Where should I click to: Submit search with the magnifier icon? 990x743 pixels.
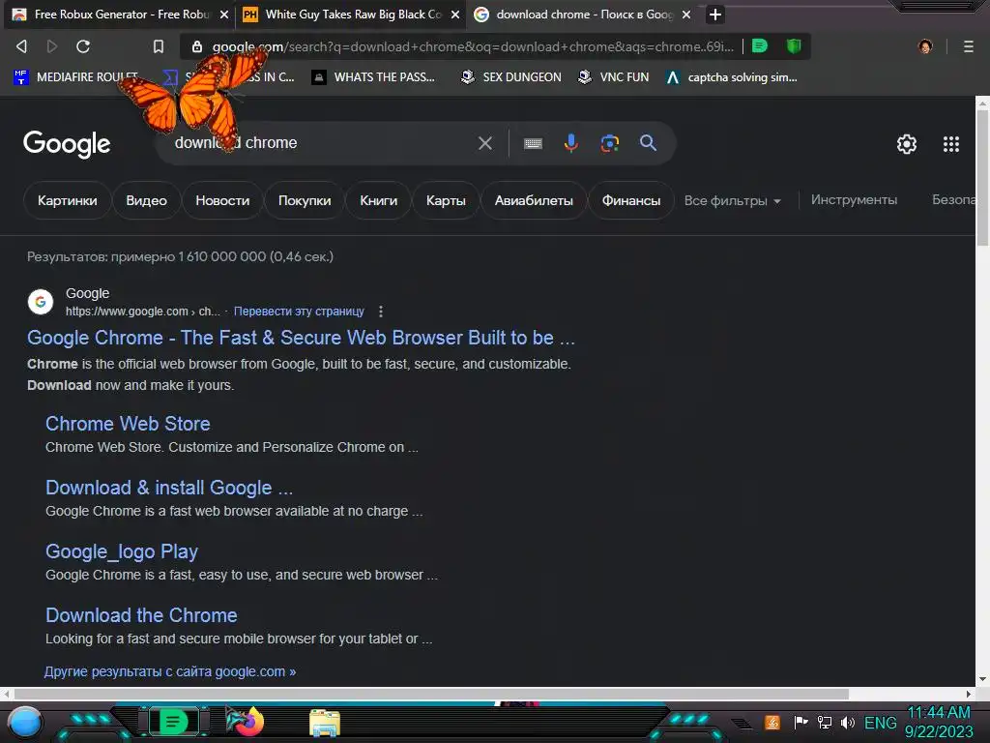click(x=648, y=143)
